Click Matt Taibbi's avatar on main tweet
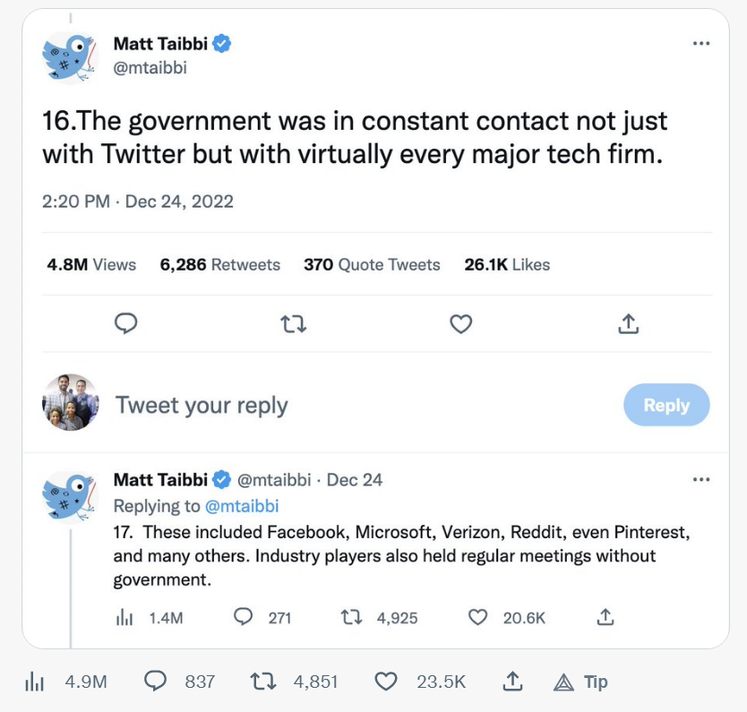 click(68, 55)
